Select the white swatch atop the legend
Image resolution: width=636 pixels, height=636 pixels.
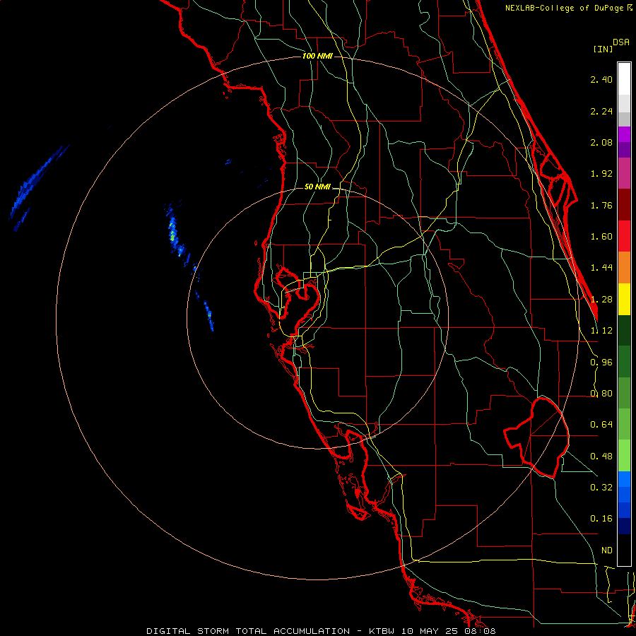pos(624,79)
